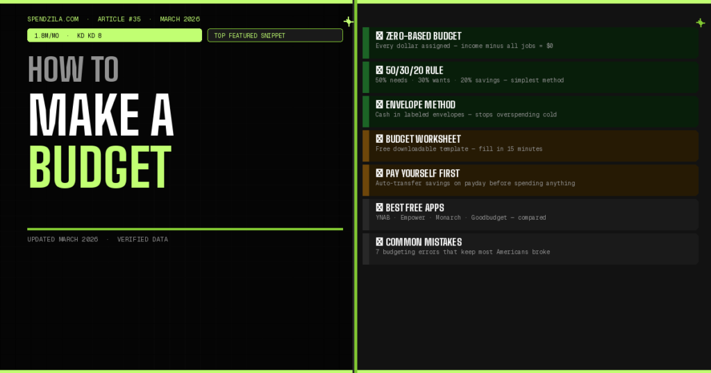The height and width of the screenshot is (373, 711).
Task: Open the spendzila.com link
Action: pos(53,19)
